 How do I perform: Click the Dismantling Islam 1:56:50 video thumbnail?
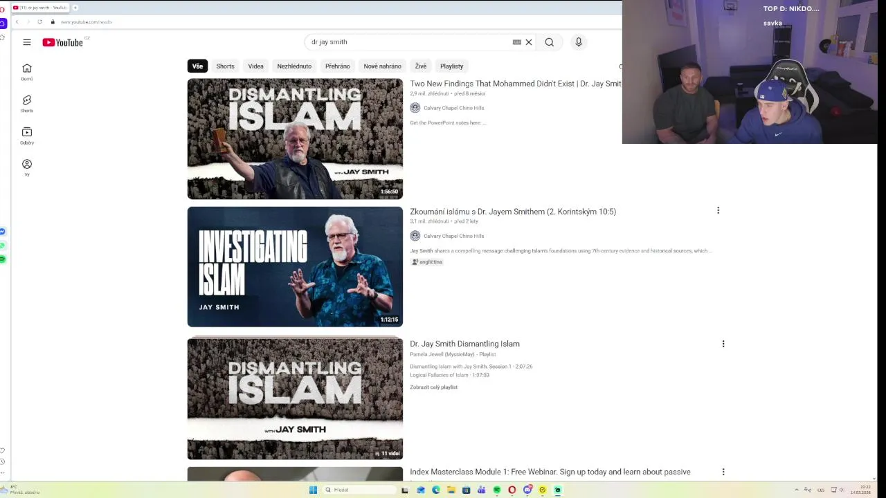coord(295,139)
